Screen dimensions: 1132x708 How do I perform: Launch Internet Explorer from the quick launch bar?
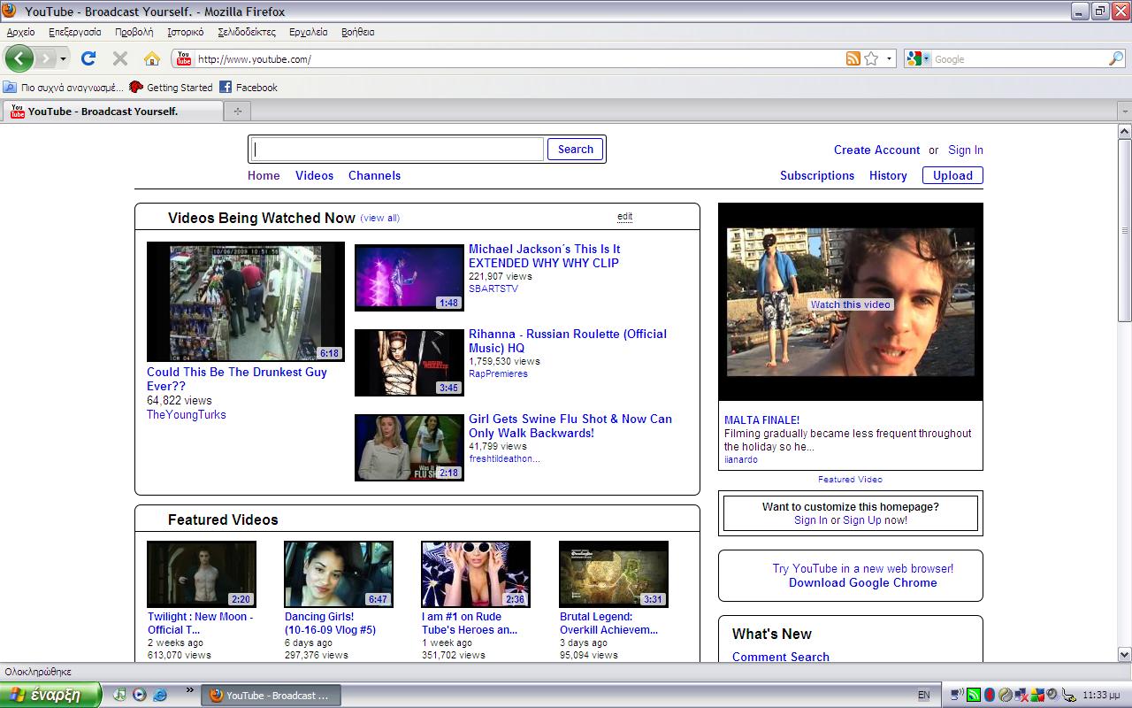pos(160,695)
